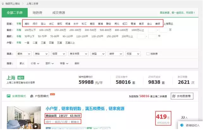This screenshot has height=130, width=204.
Task: Switch to the 地铁房 tab
Action: click(x=37, y=13)
